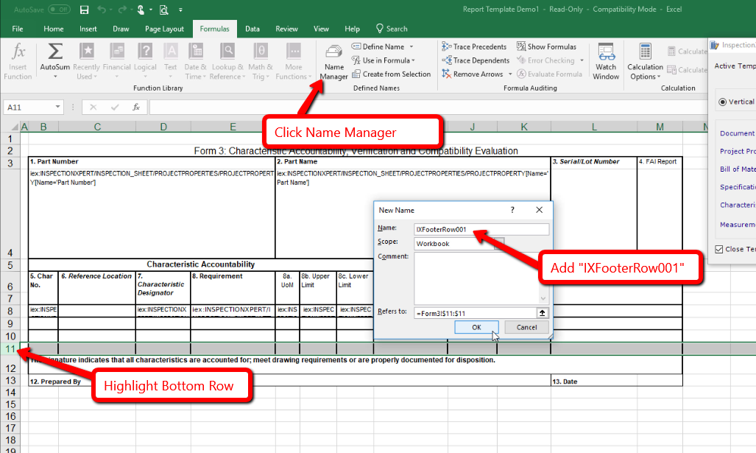This screenshot has height=453, width=756.
Task: Open the Date & Time functions dropdown
Action: click(195, 60)
